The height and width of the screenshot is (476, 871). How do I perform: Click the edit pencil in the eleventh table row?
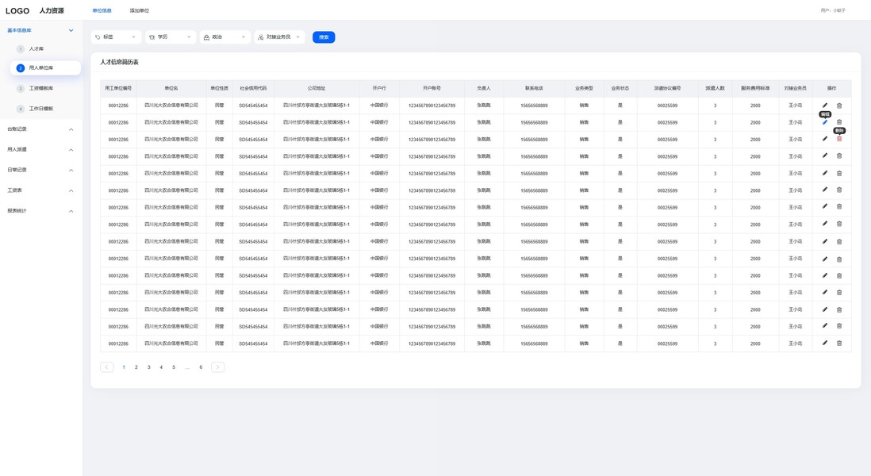(x=825, y=275)
